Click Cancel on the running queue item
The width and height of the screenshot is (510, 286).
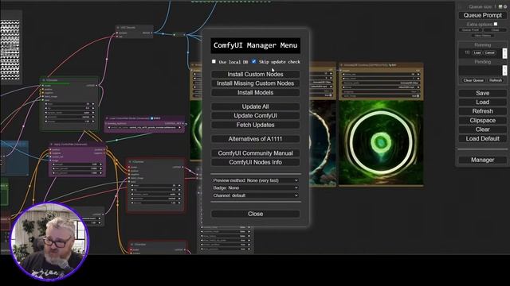(489, 52)
